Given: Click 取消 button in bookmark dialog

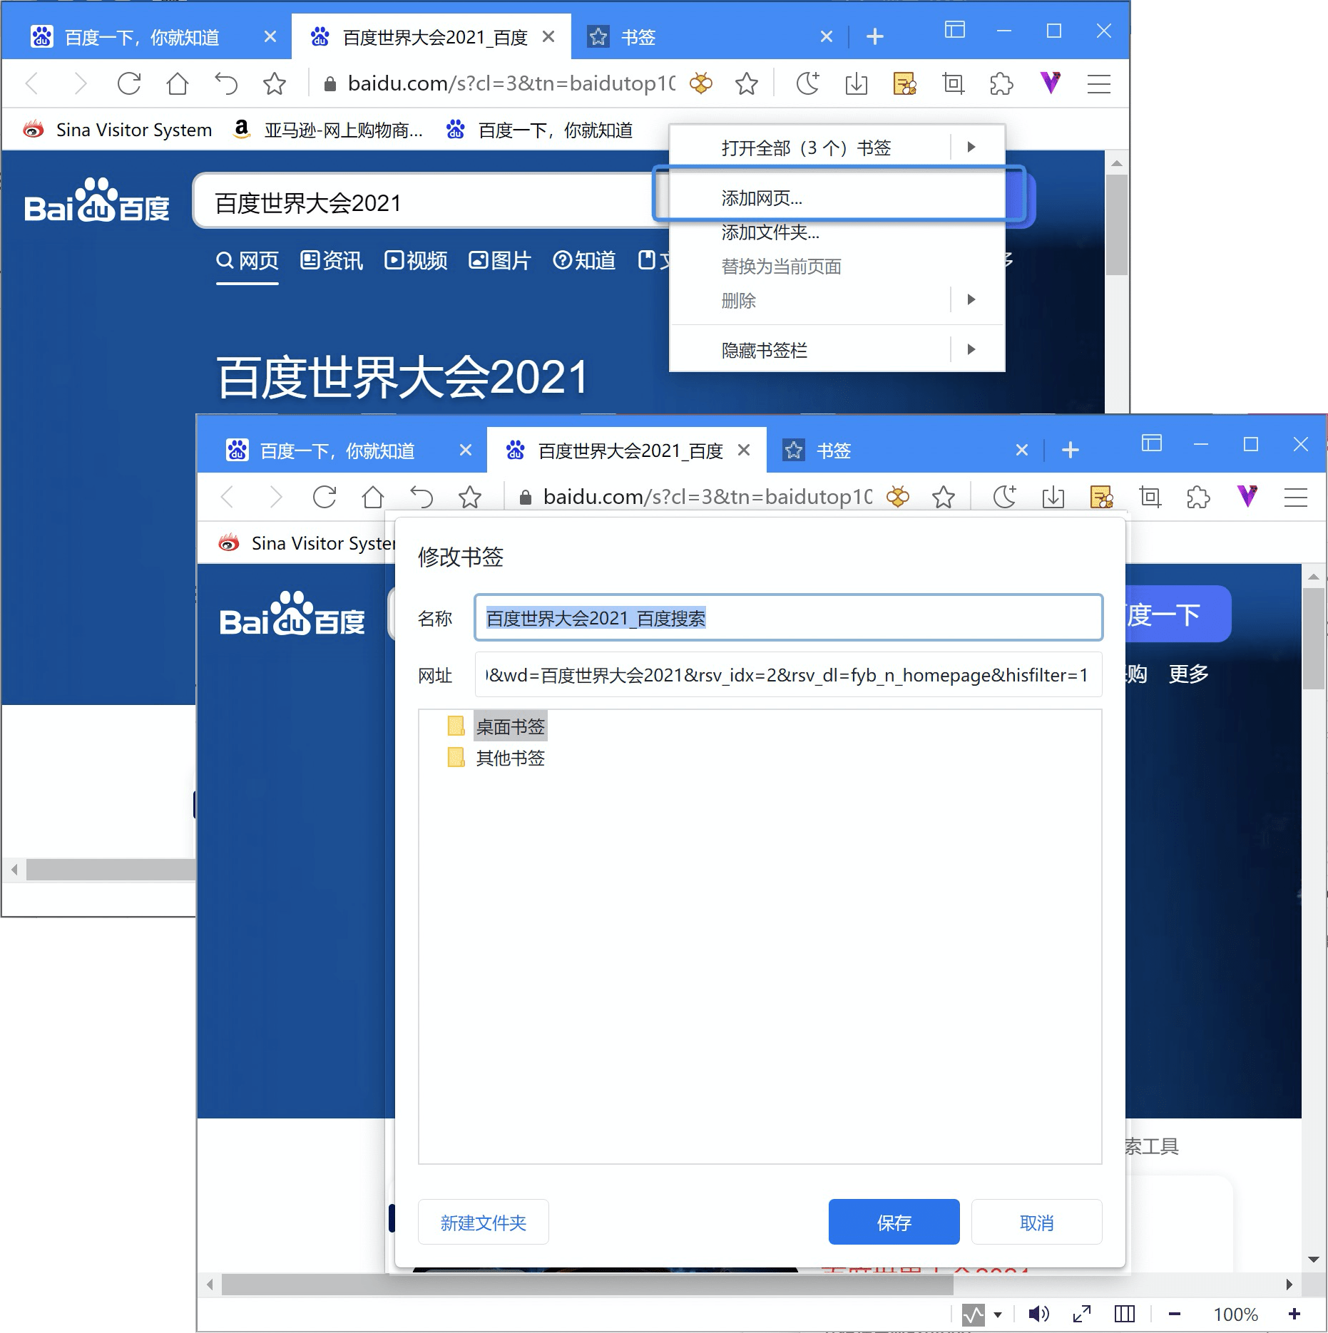Looking at the screenshot, I should click(x=1036, y=1222).
